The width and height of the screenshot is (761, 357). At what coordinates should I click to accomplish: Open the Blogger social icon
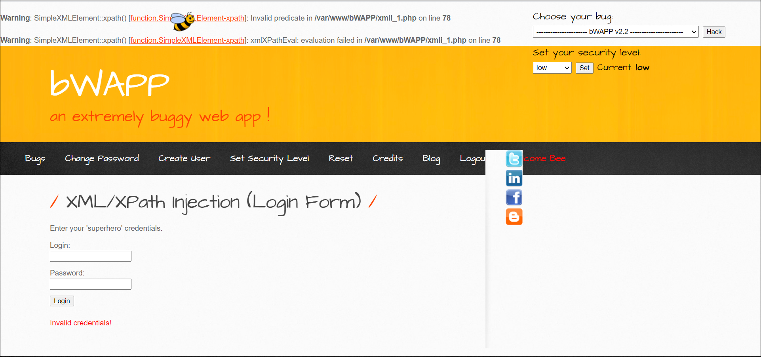[514, 216]
